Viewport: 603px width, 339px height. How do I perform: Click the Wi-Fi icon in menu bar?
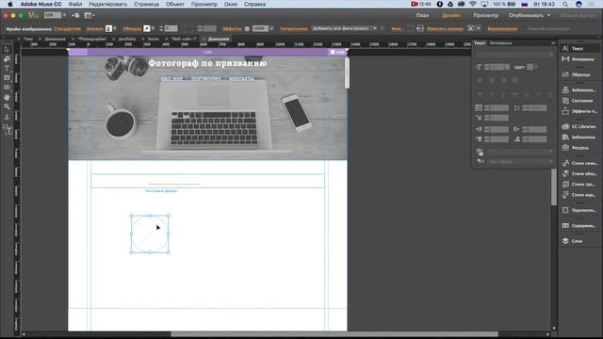pos(473,4)
